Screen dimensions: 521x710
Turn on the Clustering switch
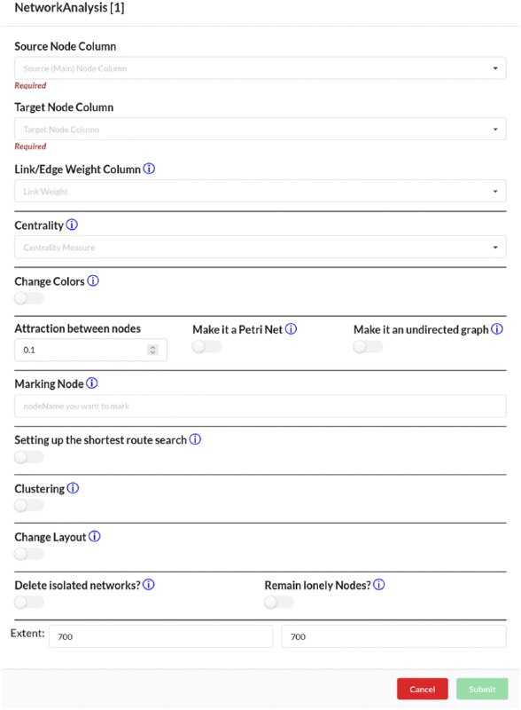29,505
